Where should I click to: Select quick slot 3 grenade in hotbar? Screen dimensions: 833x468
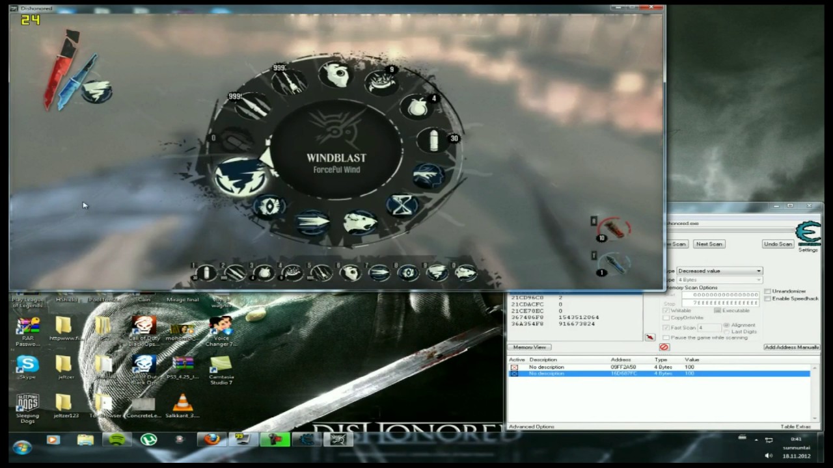click(x=264, y=272)
